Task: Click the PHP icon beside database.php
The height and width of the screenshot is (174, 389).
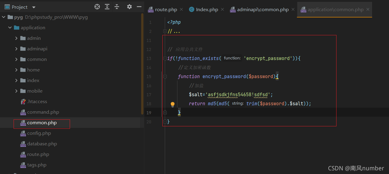Action: [23, 144]
